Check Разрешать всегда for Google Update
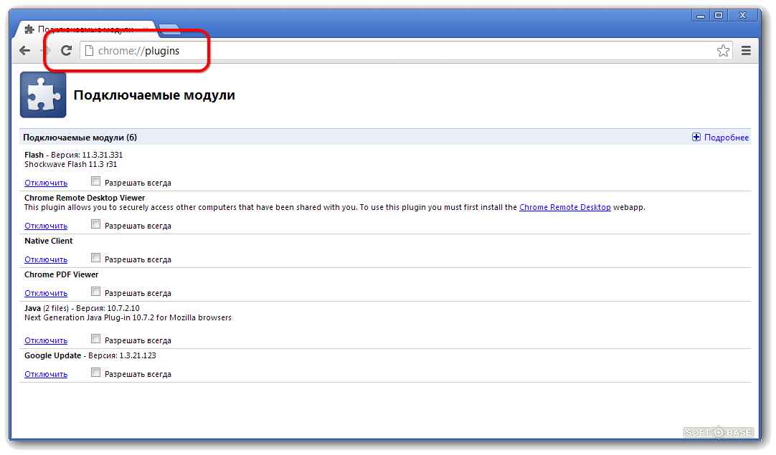 tap(95, 373)
